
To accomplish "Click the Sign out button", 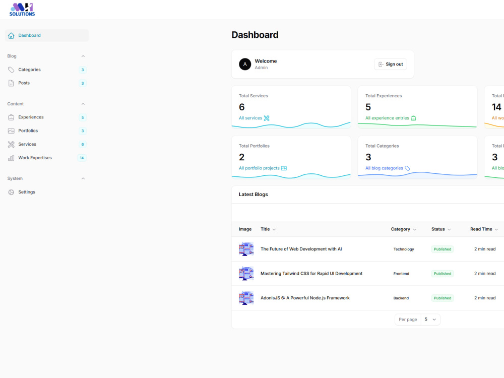I will click(390, 65).
